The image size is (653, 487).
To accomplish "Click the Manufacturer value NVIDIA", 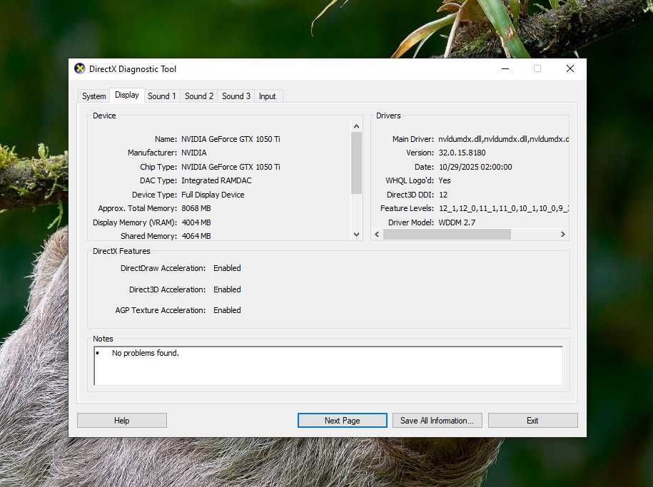I will point(194,153).
